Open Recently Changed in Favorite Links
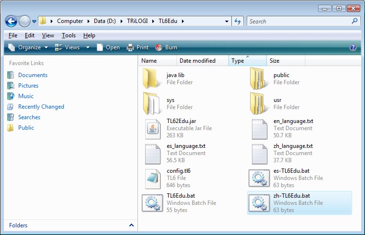 [41, 107]
